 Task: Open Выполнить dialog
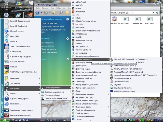click(22, 104)
